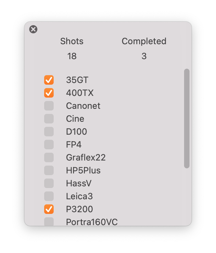Toggle on the HP5Plus checkbox
This screenshot has height=253, width=216.
pos(49,170)
